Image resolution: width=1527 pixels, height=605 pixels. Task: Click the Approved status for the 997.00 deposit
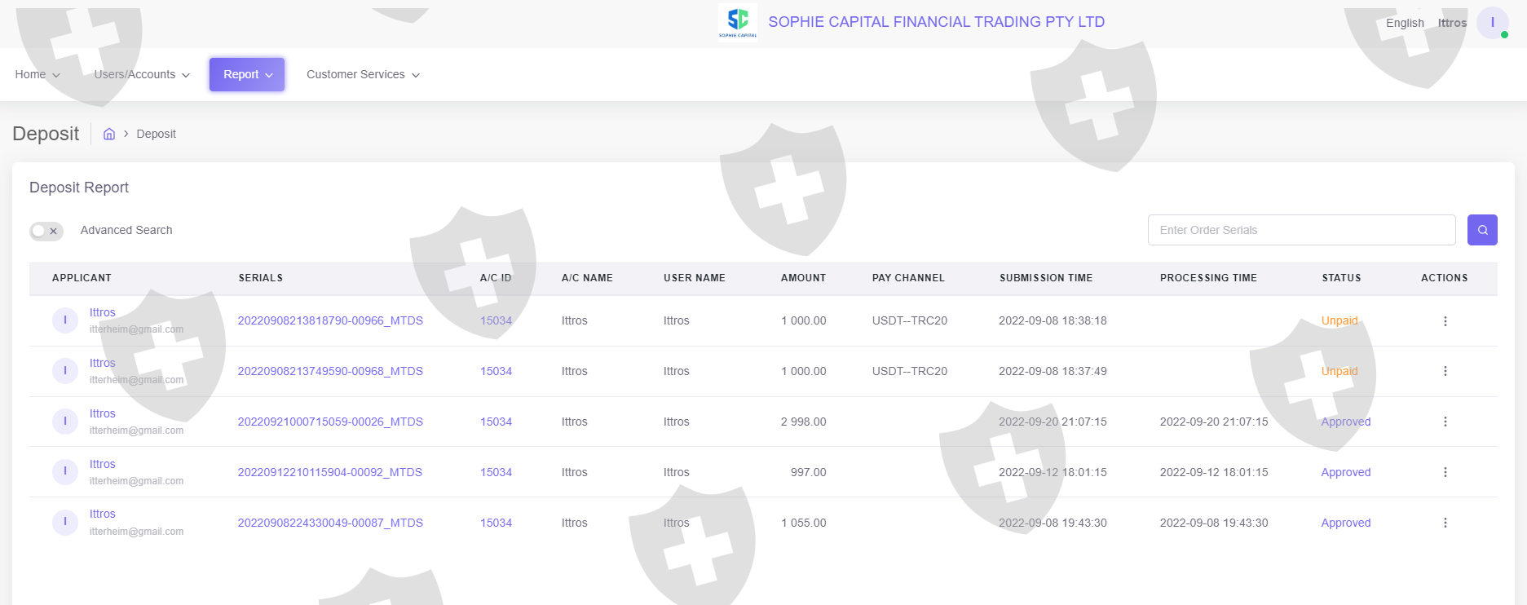tap(1346, 472)
